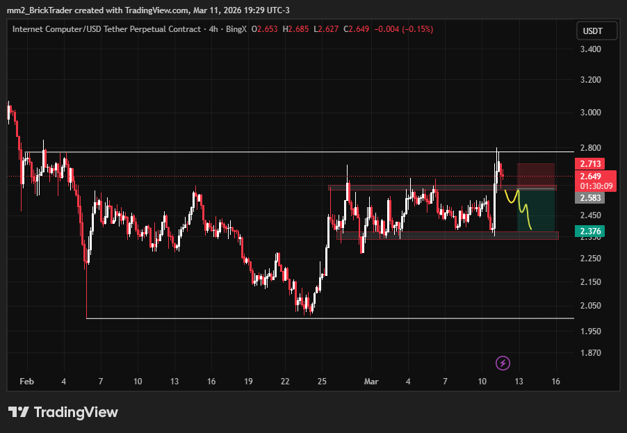
Task: Click the open value O2.653
Action: [264, 29]
